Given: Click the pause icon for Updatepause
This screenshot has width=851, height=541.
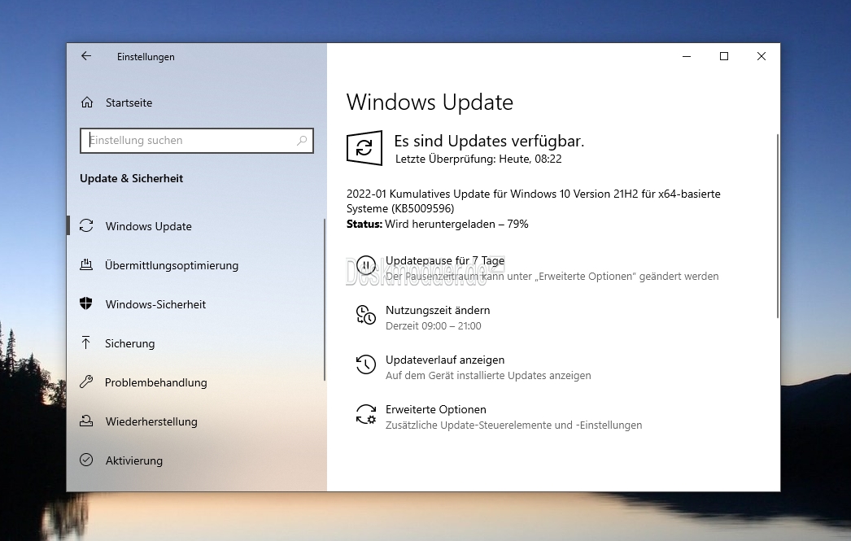Looking at the screenshot, I should 366,265.
